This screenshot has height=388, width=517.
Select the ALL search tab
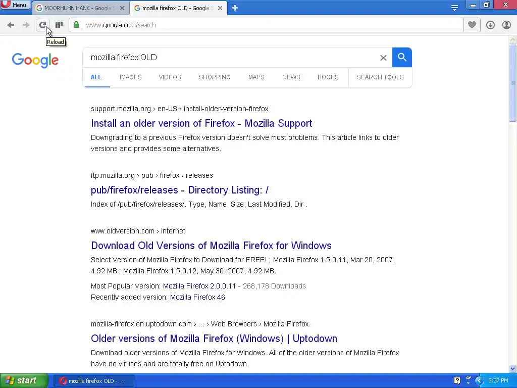point(96,77)
